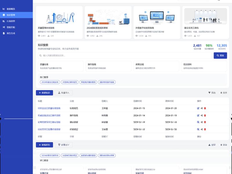Edit the 机械设备进出口操作流程 row
Image resolution: width=232 pixels, height=174 pixels.
[198, 115]
